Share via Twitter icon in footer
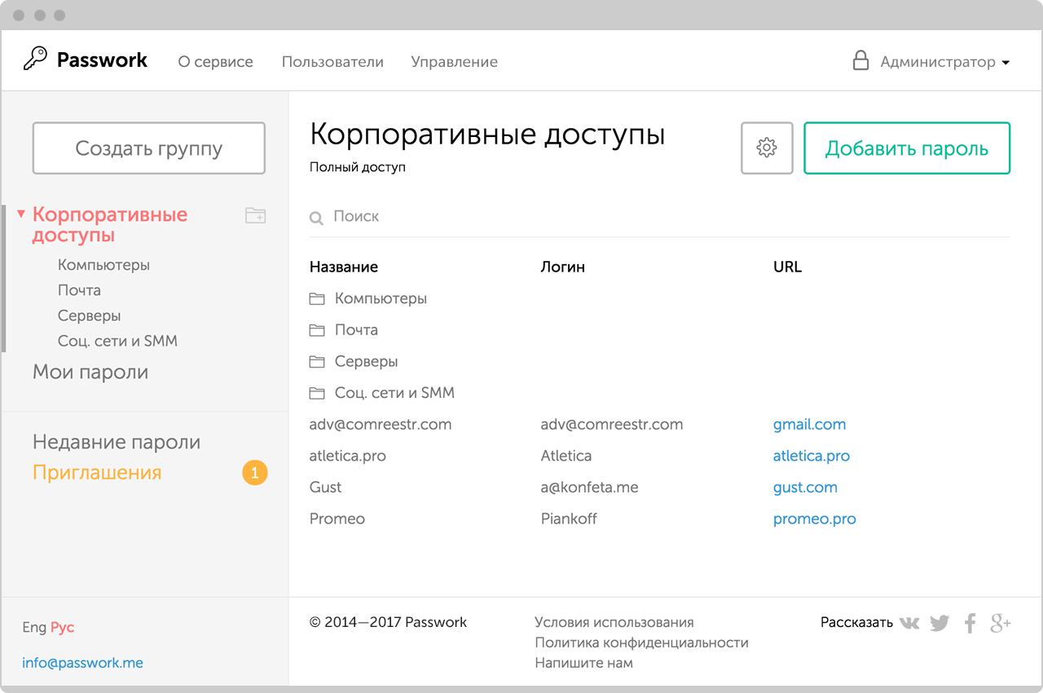 pyautogui.click(x=940, y=624)
